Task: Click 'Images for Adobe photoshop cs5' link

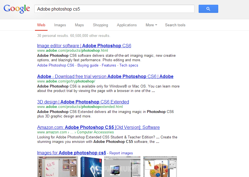Action: (71, 153)
